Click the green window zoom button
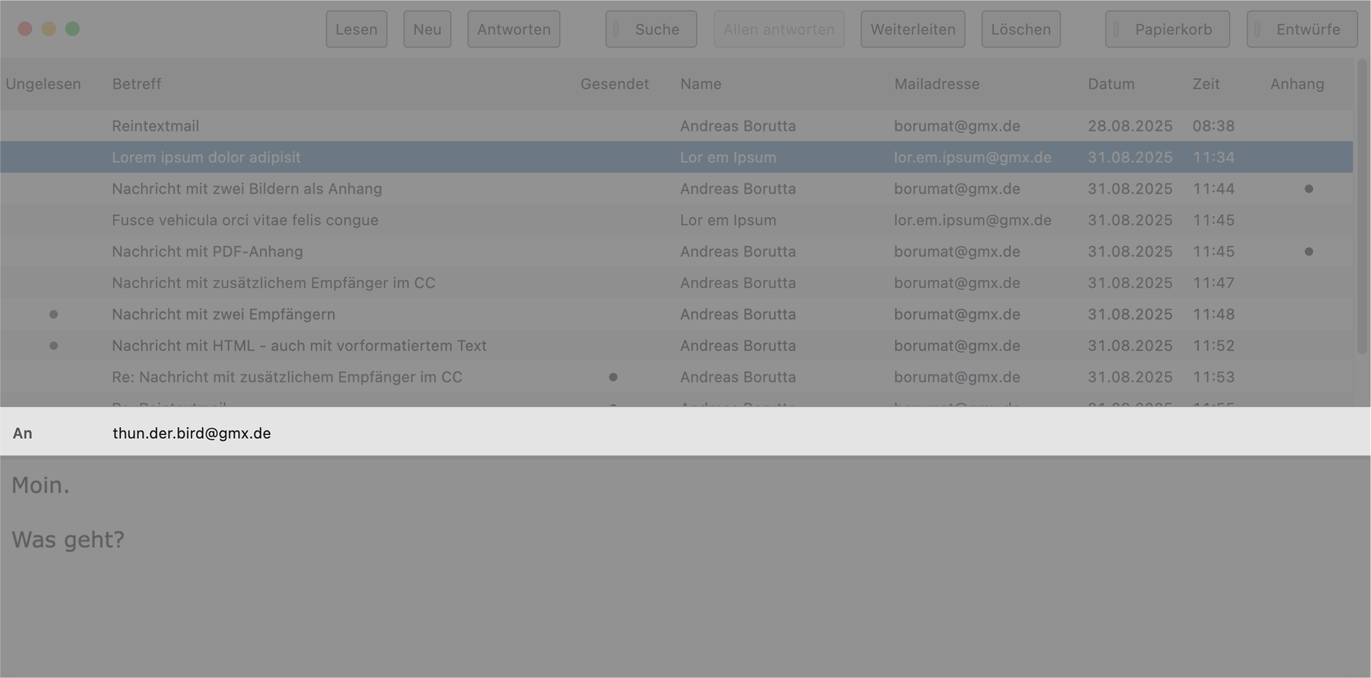This screenshot has width=1371, height=678. [x=72, y=29]
